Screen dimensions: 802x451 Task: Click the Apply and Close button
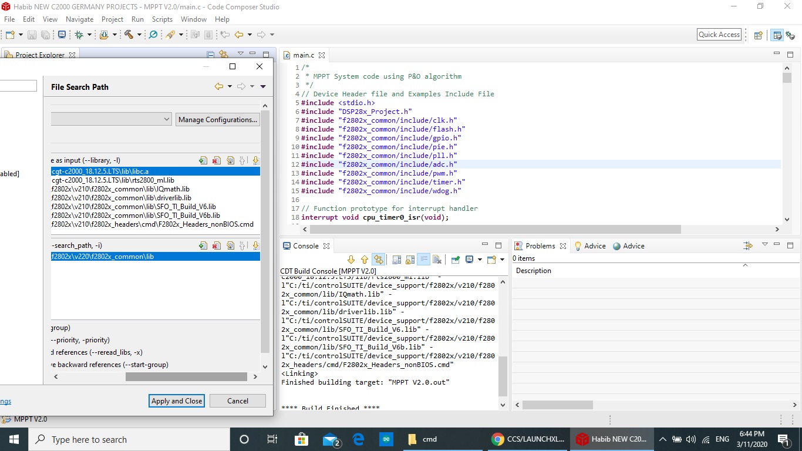point(177,401)
